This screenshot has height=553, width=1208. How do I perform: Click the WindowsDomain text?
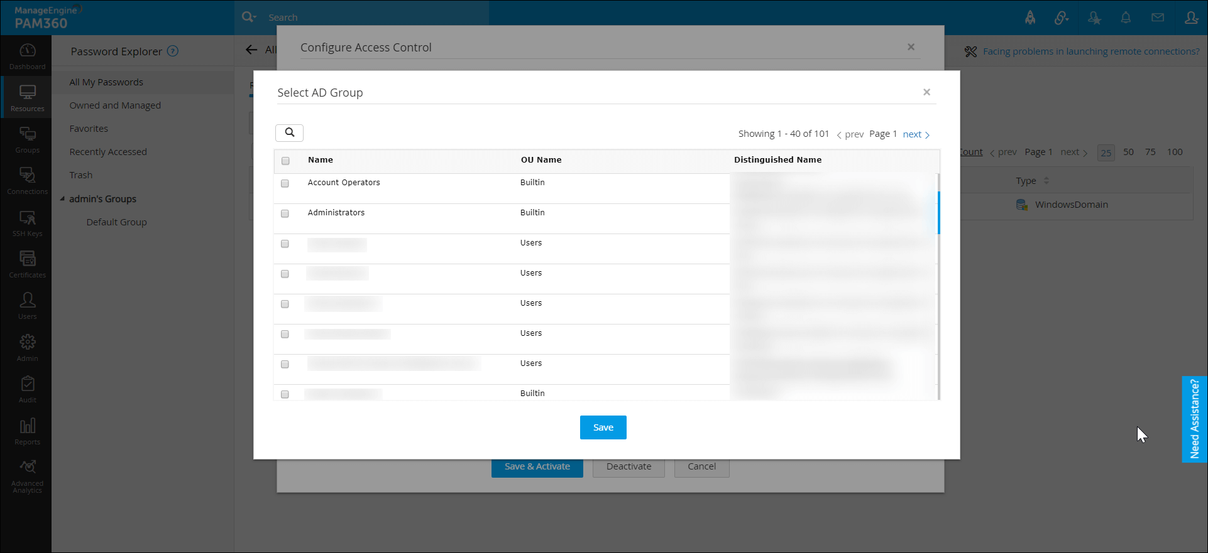(1072, 205)
